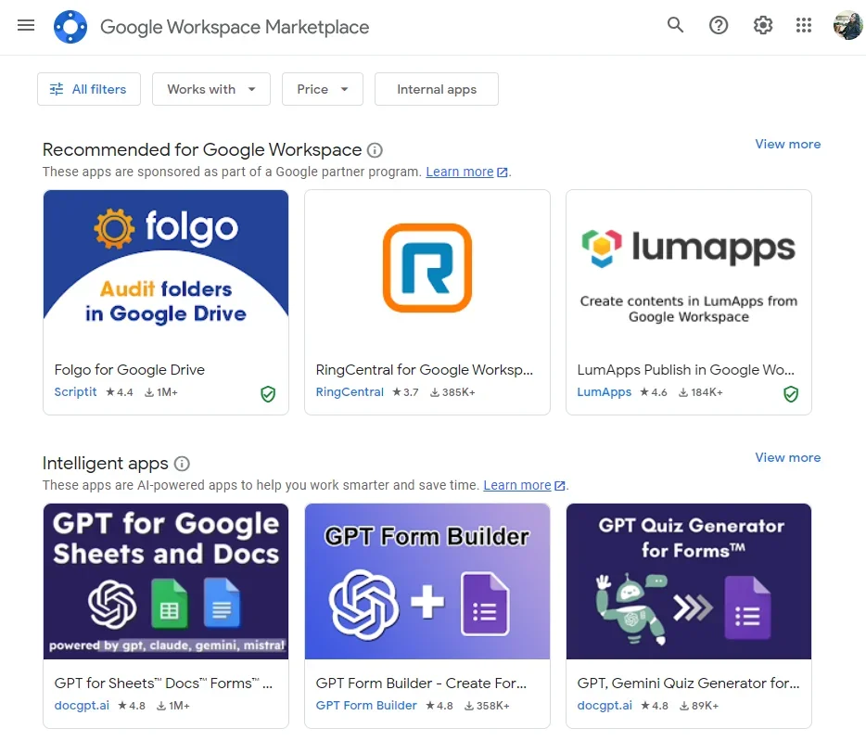
Task: Open the GPT Form Builder banner
Action: 427,581
